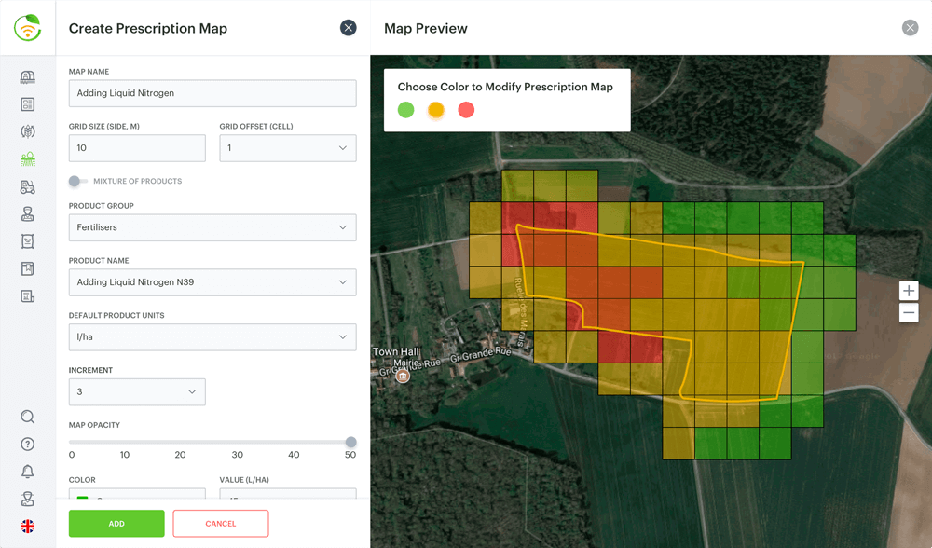This screenshot has width=932, height=548.
Task: Zoom in on the map preview
Action: [x=909, y=291]
